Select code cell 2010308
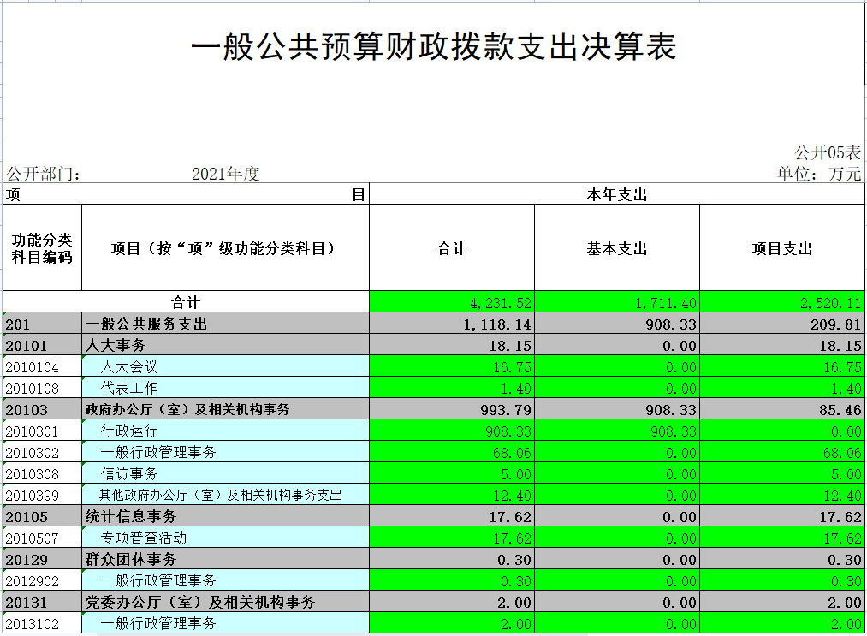 pos(42,473)
